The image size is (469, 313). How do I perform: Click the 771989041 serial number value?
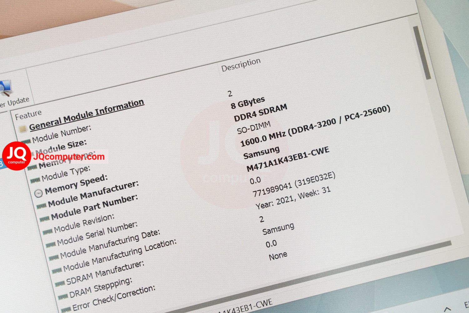(294, 185)
